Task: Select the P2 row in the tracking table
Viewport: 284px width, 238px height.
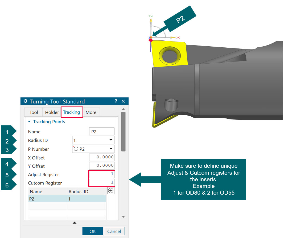Action: pos(53,199)
